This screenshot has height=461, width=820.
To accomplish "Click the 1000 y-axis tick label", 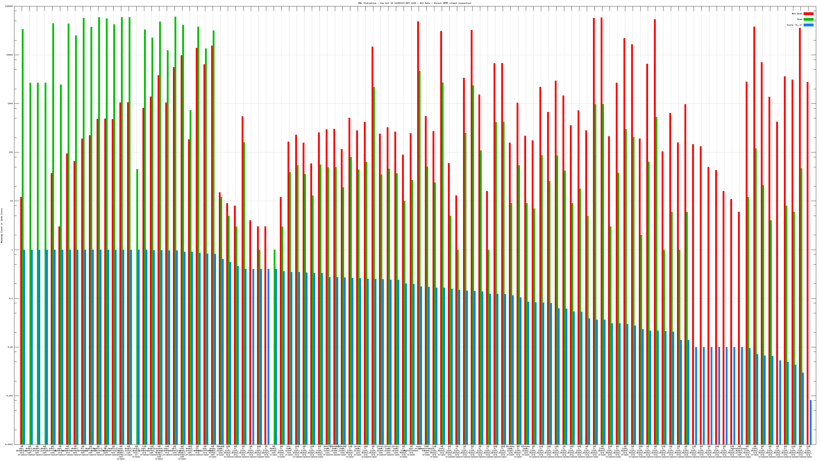I will pyautogui.click(x=11, y=104).
